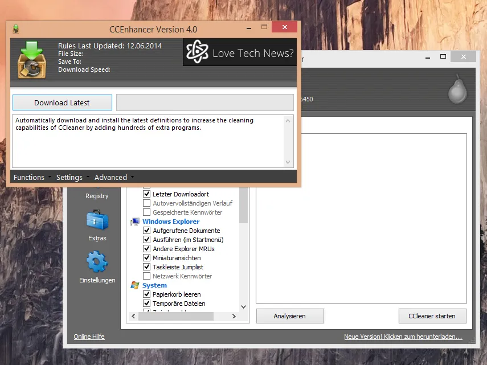Open the Advanced menu
The height and width of the screenshot is (365, 487).
[x=111, y=177]
